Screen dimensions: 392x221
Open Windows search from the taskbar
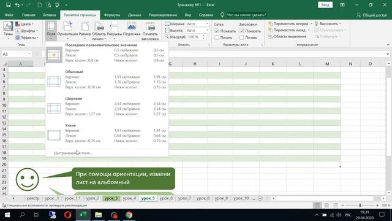click(22, 215)
